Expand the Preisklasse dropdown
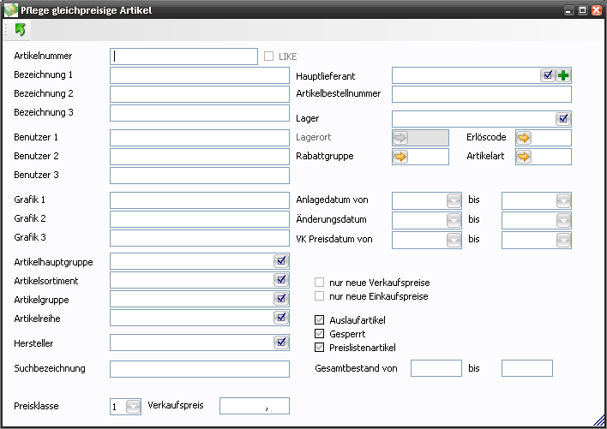 click(132, 407)
